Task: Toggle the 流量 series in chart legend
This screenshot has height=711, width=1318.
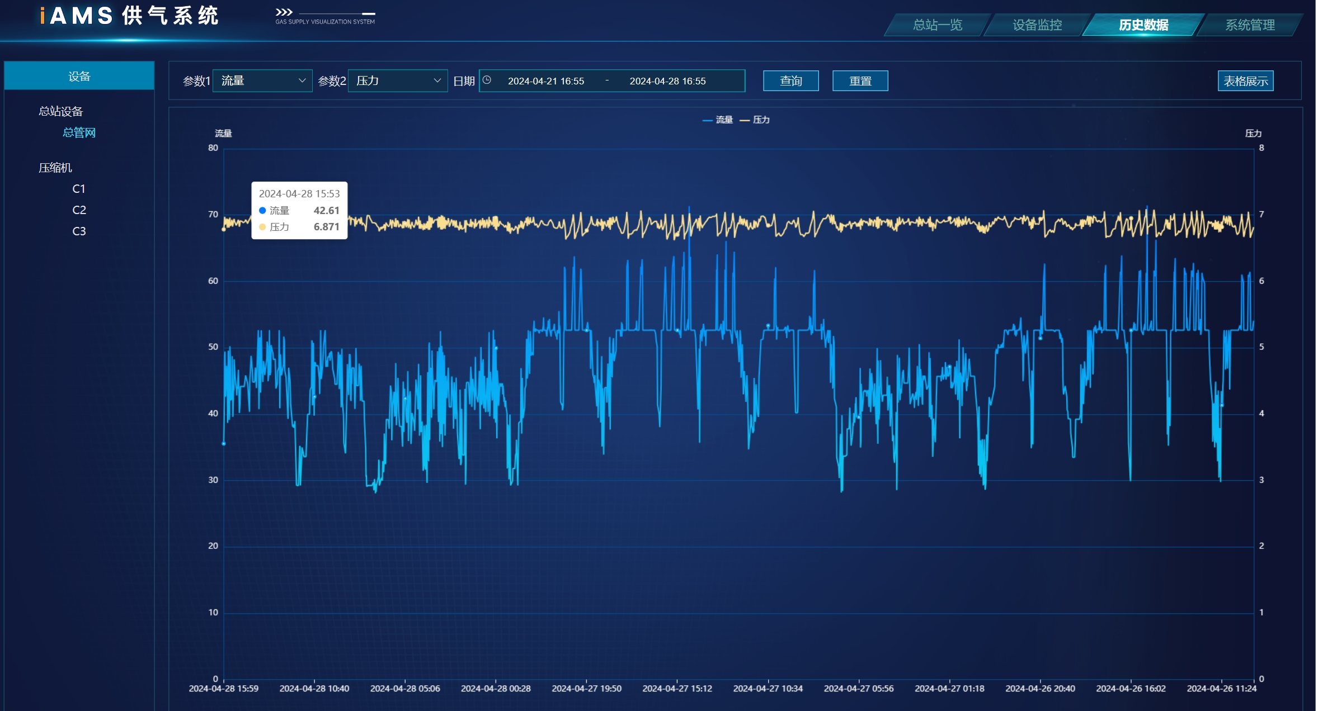Action: [717, 120]
